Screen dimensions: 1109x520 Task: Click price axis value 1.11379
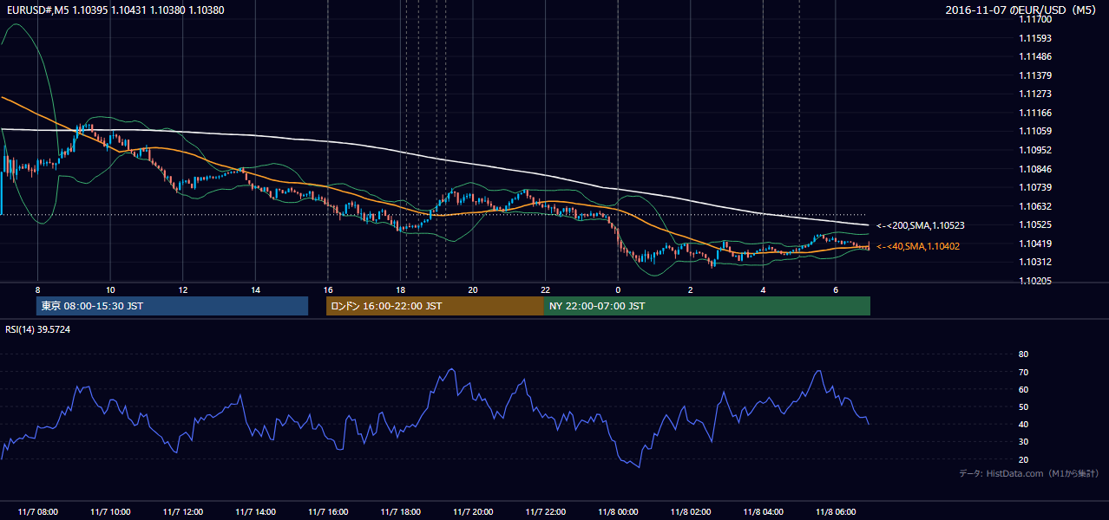coord(1036,75)
